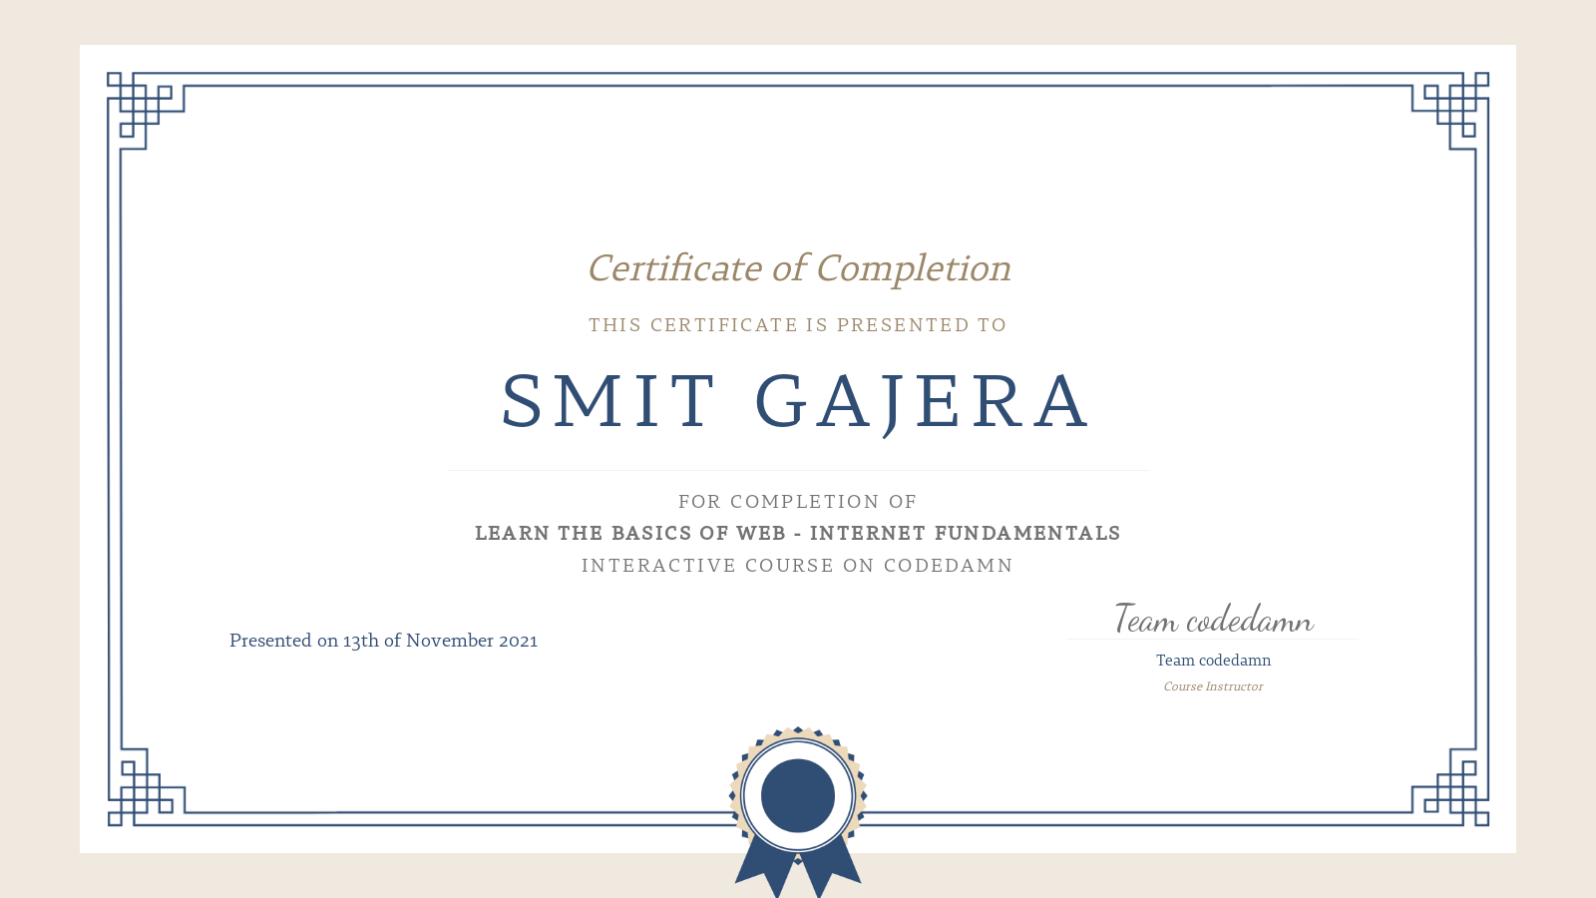Image resolution: width=1596 pixels, height=898 pixels.
Task: Select the thin divider line under the recipient name
Action: pos(798,469)
